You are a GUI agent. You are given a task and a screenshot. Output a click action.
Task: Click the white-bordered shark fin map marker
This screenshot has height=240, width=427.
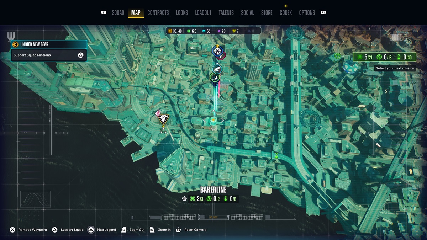click(217, 69)
